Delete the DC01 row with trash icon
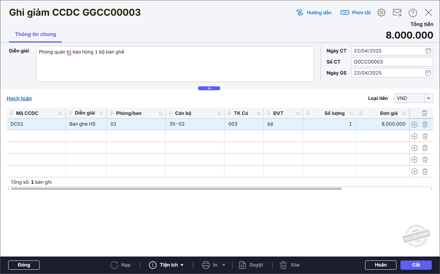This screenshot has width=440, height=274. (x=425, y=125)
